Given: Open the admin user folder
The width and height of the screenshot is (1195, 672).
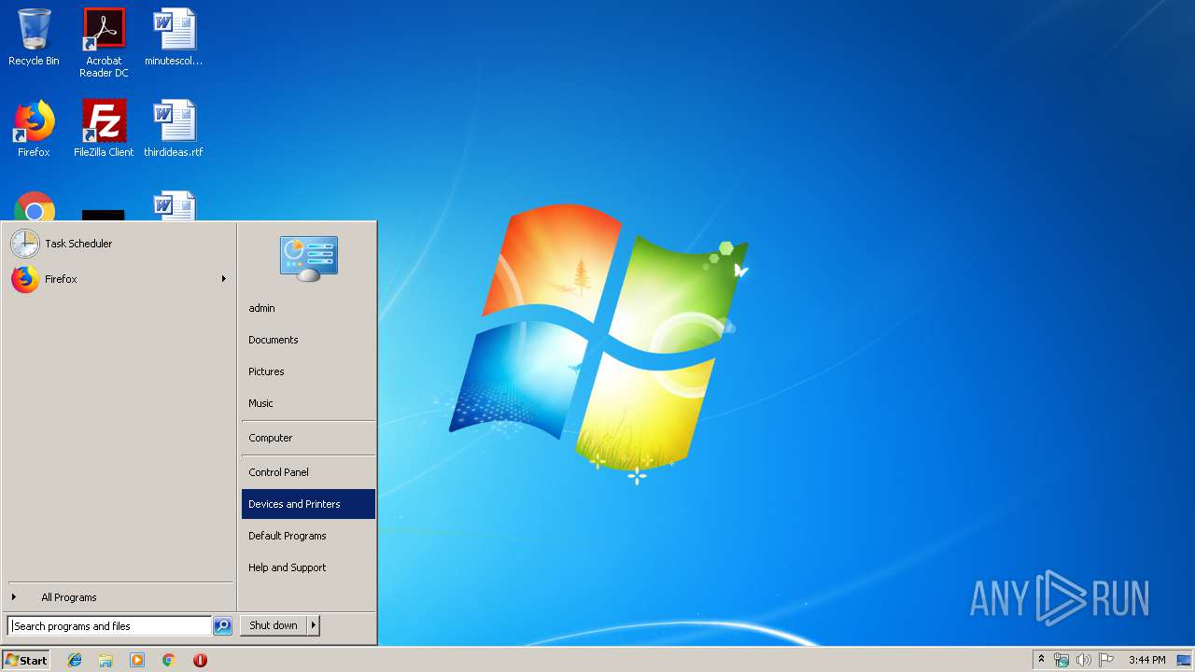Looking at the screenshot, I should tap(308, 308).
